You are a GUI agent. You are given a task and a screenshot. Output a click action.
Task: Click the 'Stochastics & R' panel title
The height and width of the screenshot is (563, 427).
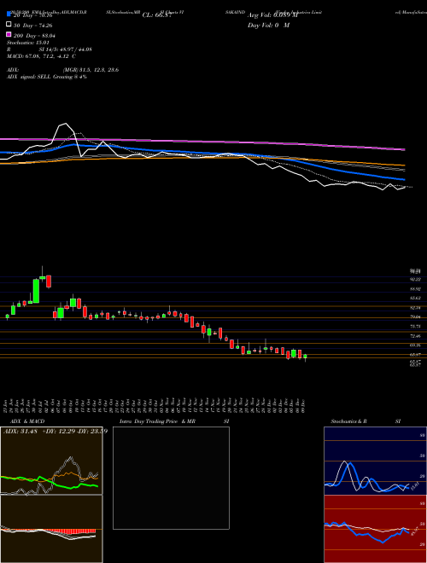tap(348, 421)
